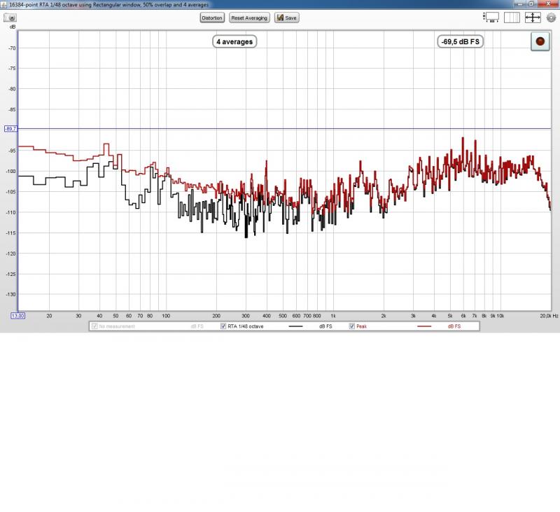Click Reset Averaging button
Viewport: 560px width, 512px height.
[x=249, y=18]
